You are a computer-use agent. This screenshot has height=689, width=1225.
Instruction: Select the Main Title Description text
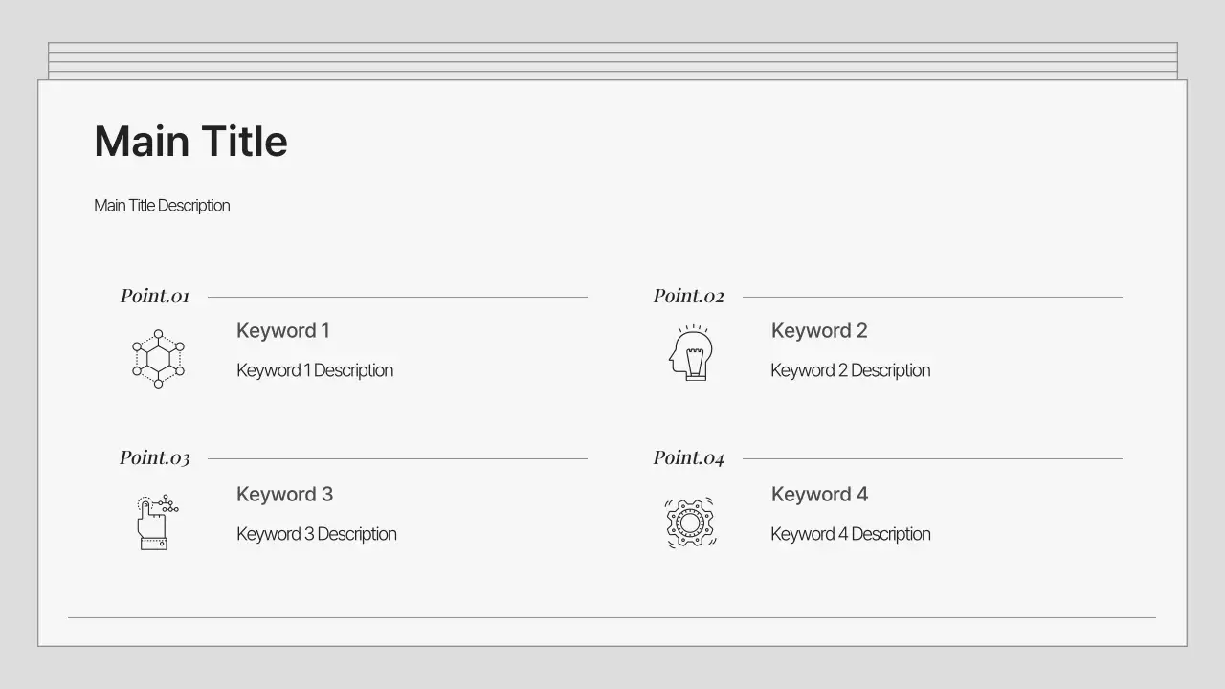click(x=162, y=206)
